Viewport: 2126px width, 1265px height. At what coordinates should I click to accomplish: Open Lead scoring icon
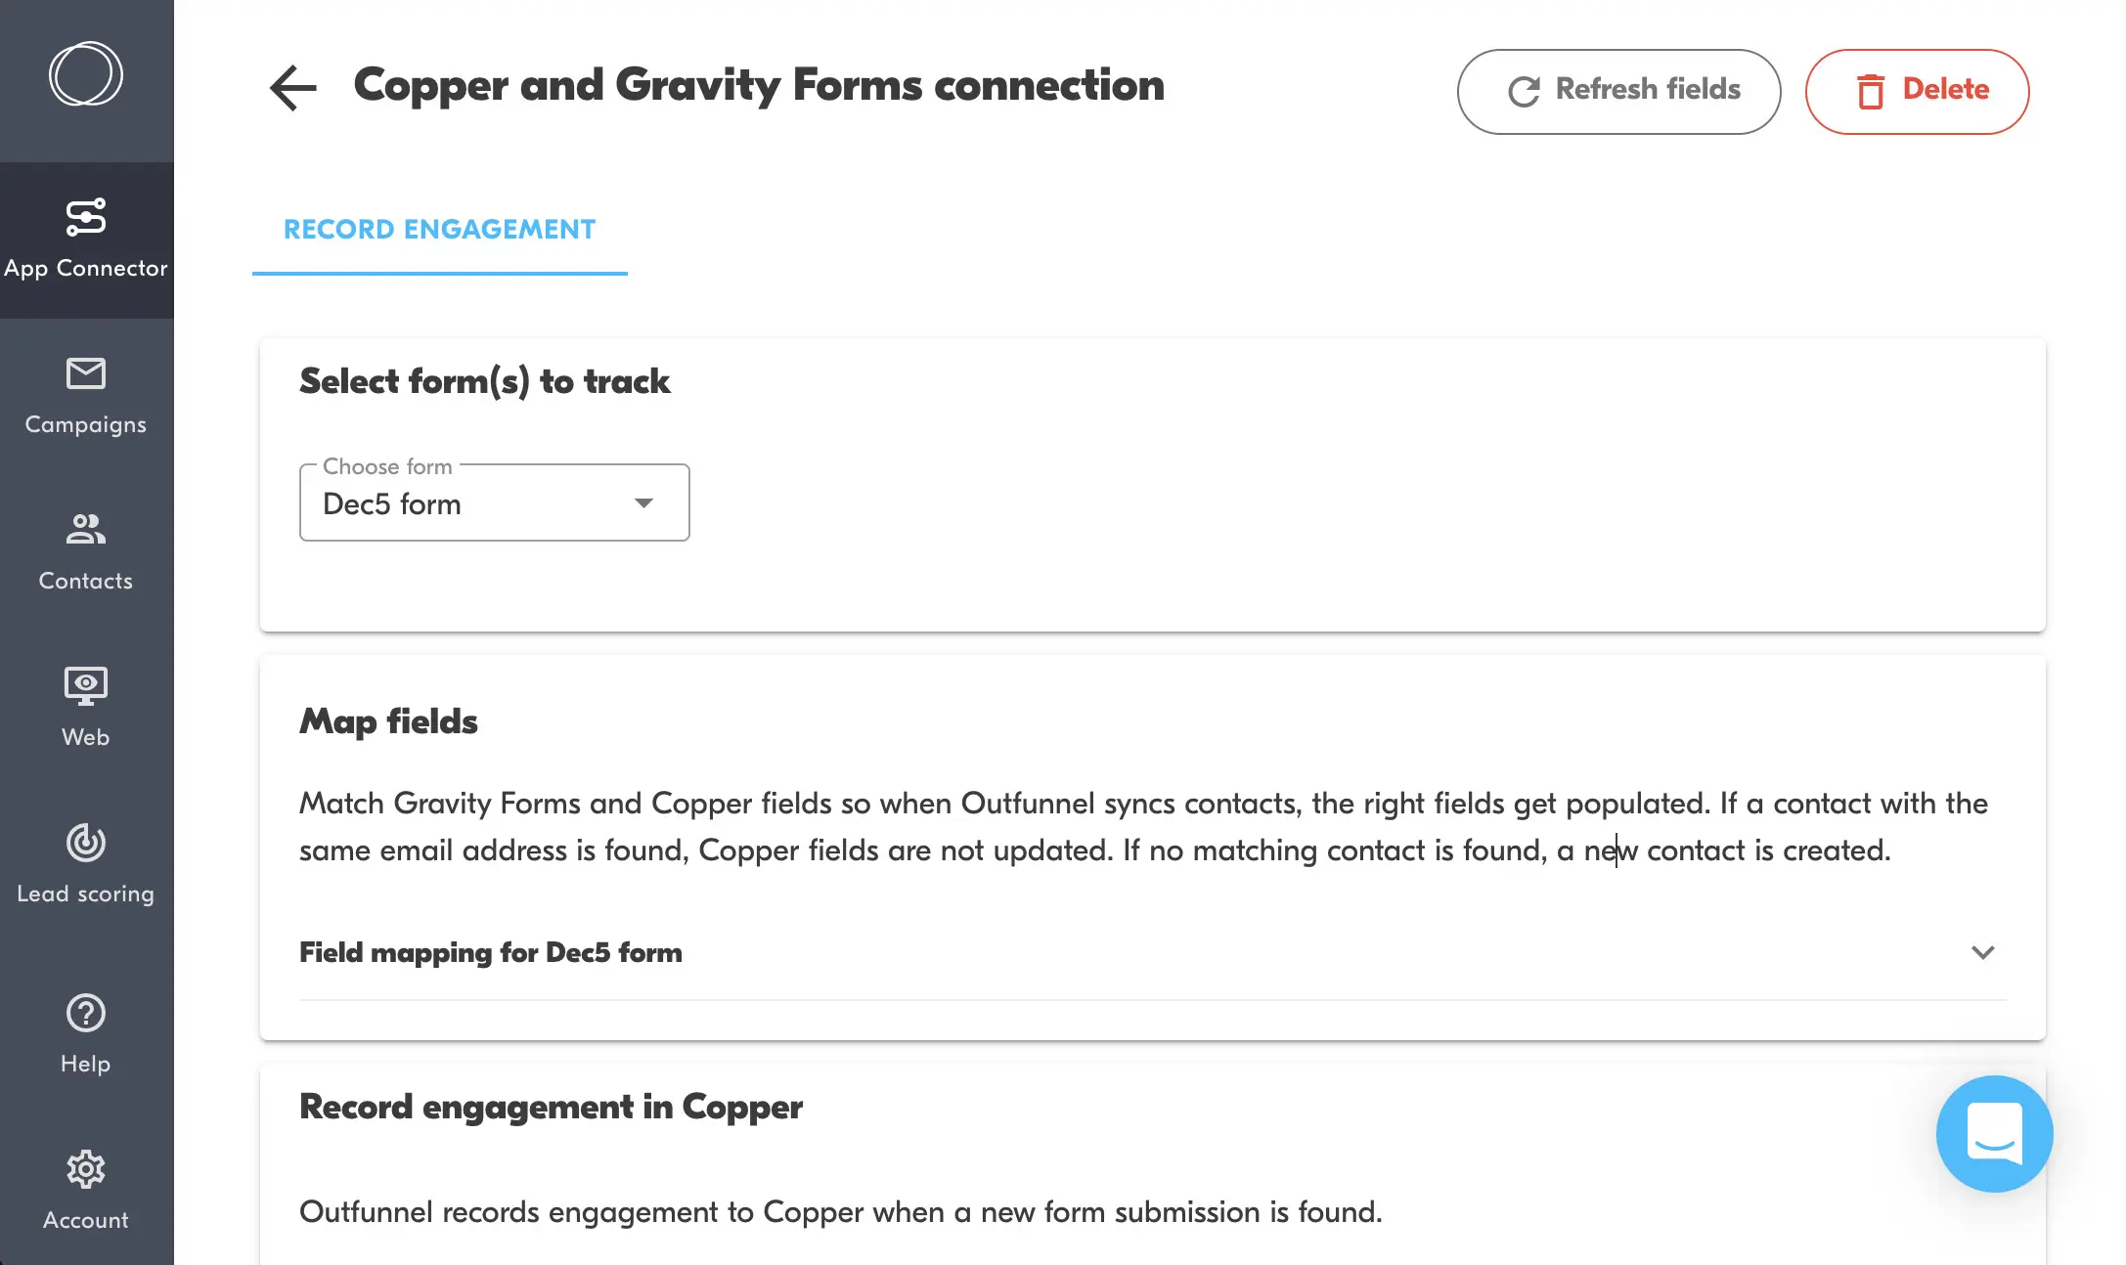point(86,843)
